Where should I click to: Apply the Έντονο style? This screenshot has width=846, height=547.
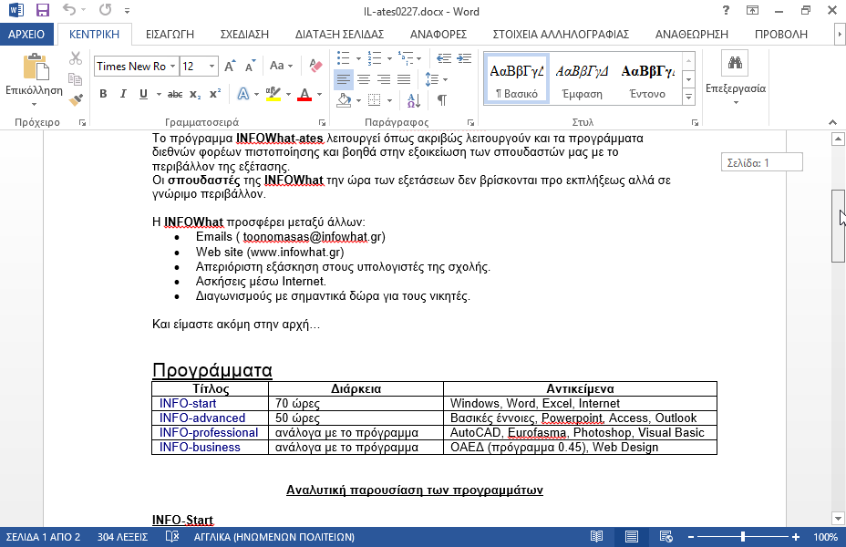pyautogui.click(x=647, y=78)
